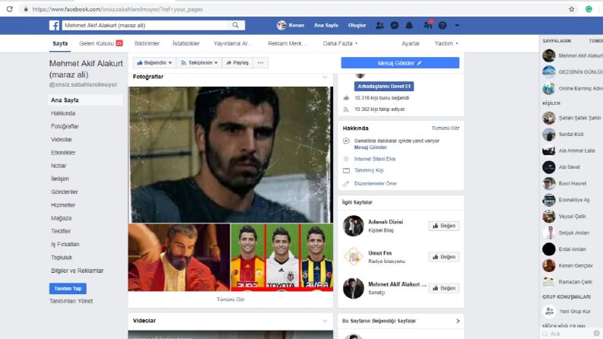Open Takiptesin dropdown
Screen dimensions: 603x339
pos(198,62)
